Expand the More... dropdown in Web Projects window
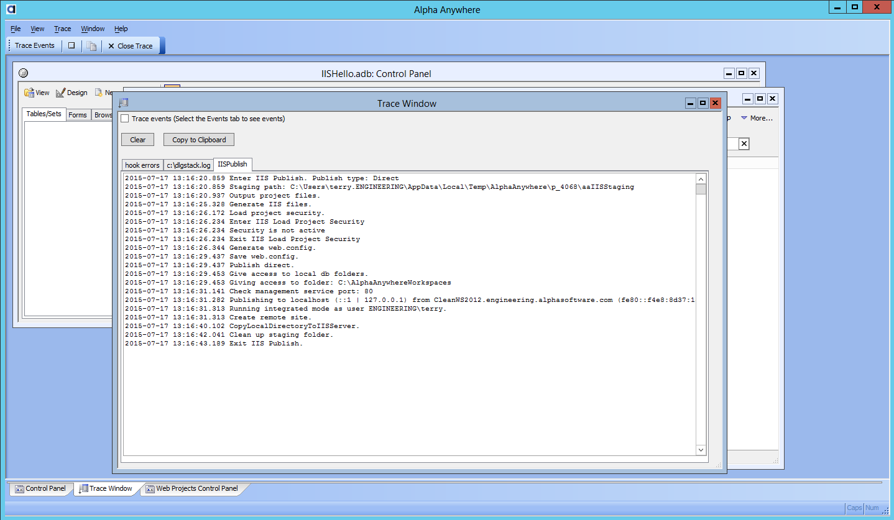 [757, 118]
